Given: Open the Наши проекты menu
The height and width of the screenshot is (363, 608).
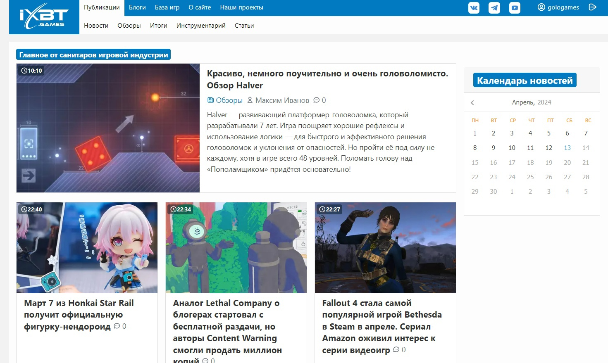Looking at the screenshot, I should [x=241, y=7].
